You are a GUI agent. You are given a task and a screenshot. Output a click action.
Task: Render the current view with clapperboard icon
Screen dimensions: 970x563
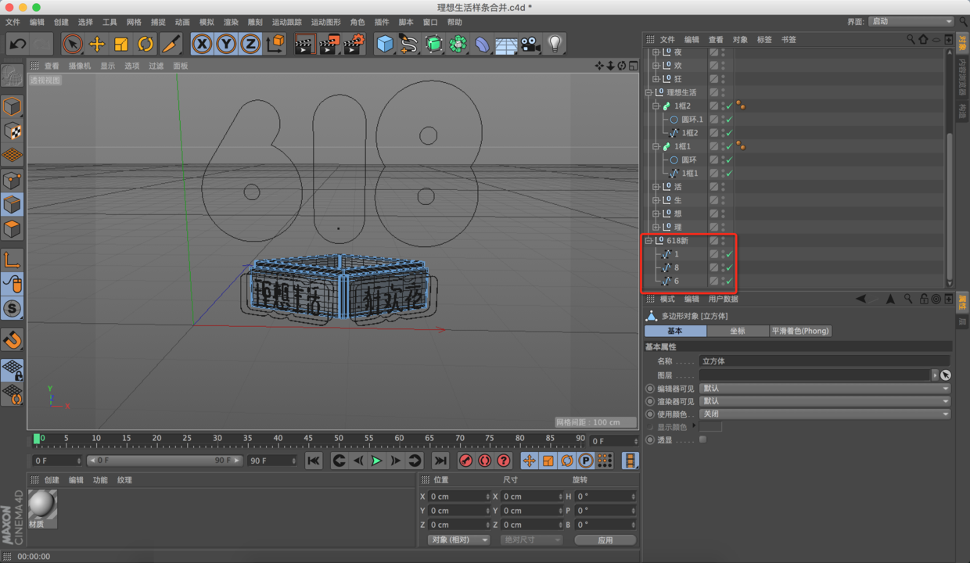point(304,44)
